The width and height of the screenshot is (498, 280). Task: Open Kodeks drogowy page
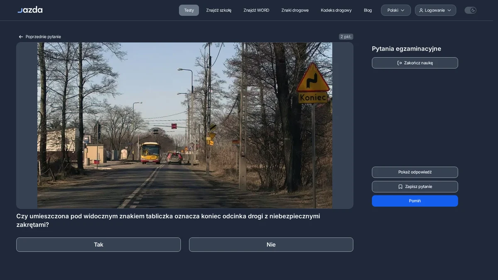coord(336,10)
